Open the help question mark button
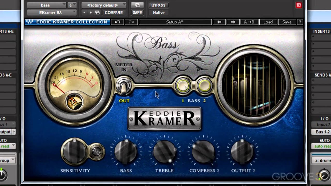 click(x=300, y=22)
